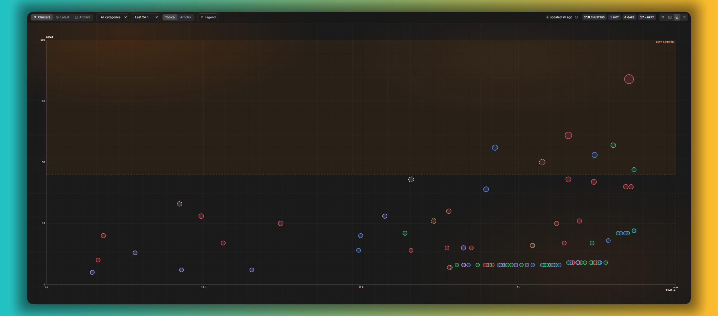Switch the toggle to Articles
This screenshot has height=316, width=718.
[x=186, y=17]
